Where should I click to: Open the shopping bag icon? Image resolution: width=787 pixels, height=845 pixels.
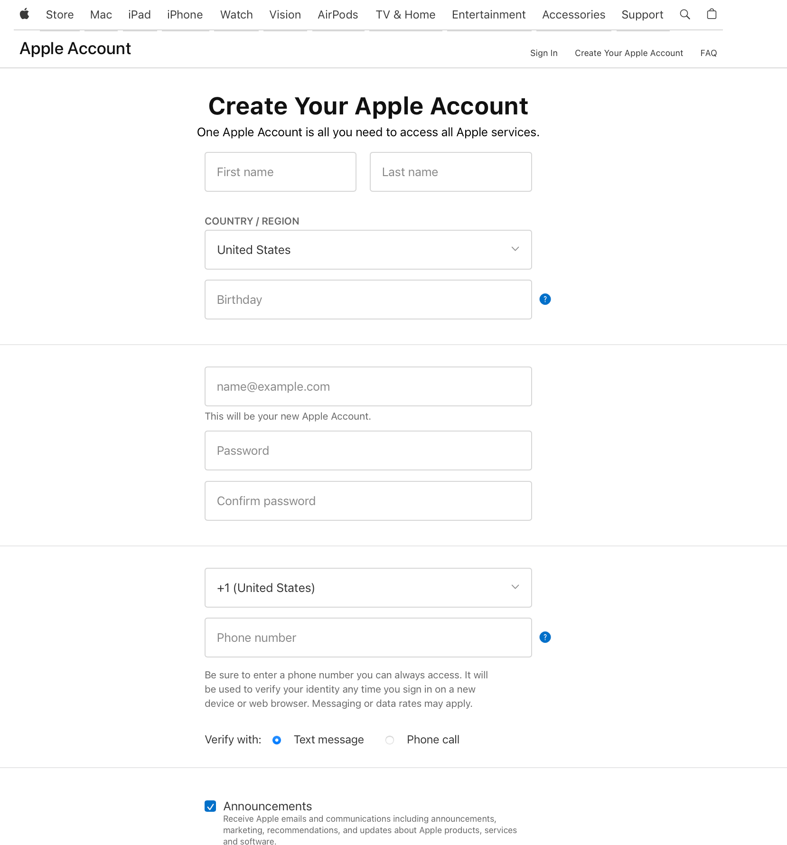pyautogui.click(x=712, y=14)
